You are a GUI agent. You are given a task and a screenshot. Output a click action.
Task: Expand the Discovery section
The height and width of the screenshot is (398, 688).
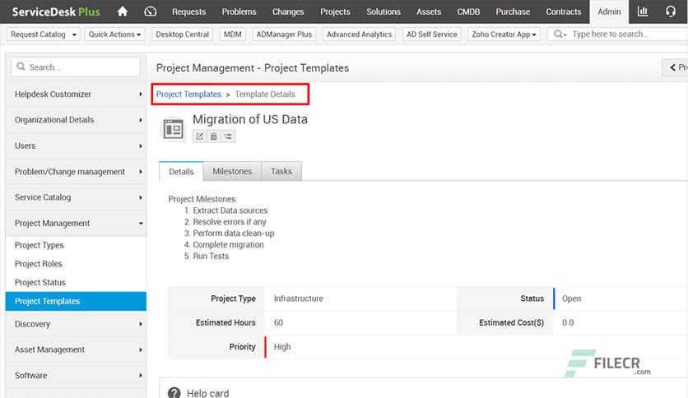tap(76, 324)
